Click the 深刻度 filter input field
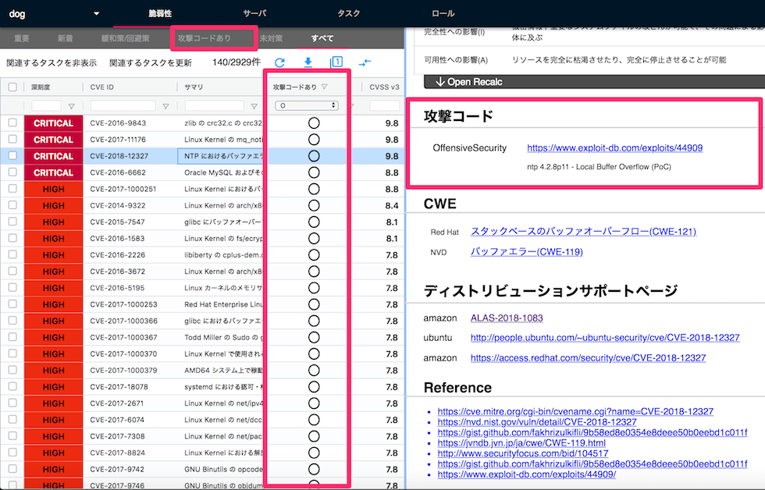 46,106
